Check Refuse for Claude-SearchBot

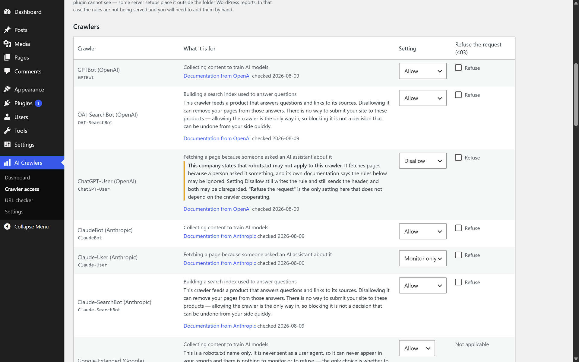point(458,282)
